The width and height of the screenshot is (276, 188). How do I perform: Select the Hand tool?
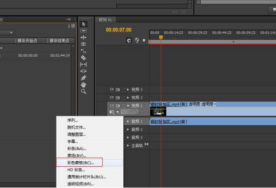[83, 85]
